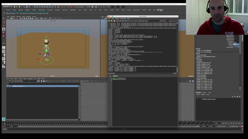
Task: Open the History menu in Script Editor
Action: 117,19
